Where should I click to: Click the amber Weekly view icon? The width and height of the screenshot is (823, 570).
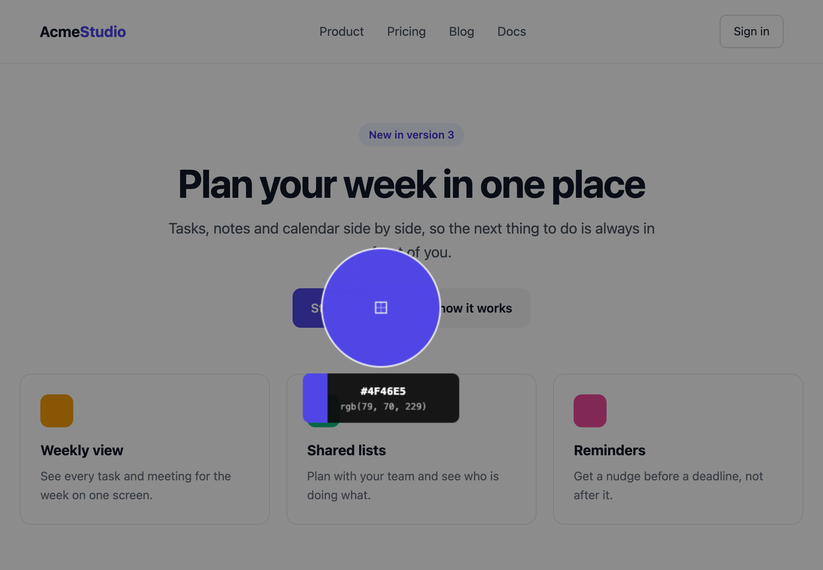pos(57,411)
